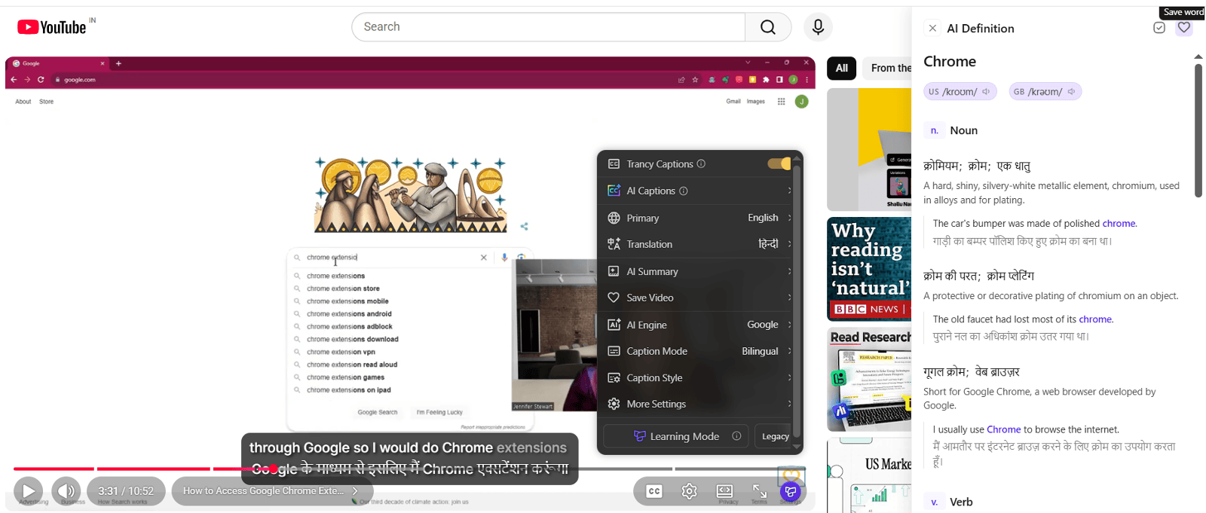
Task: Click info icon beside Trancy Captions
Action: [x=701, y=163]
